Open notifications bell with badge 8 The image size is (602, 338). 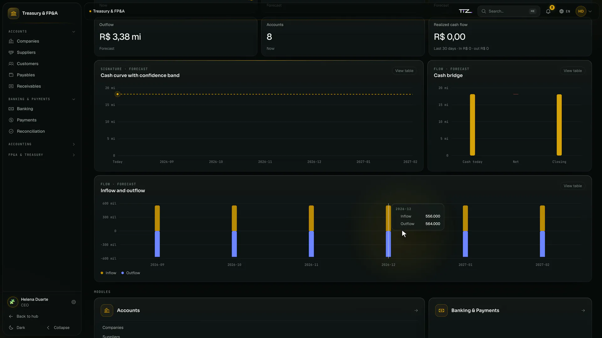[548, 11]
